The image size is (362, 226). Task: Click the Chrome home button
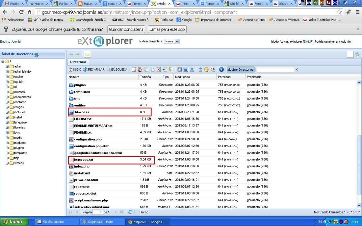point(30,12)
